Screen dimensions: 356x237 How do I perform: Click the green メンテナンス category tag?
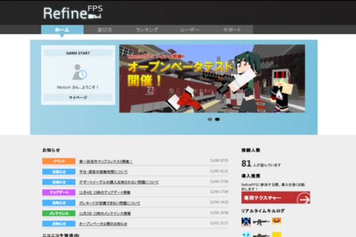59,213
